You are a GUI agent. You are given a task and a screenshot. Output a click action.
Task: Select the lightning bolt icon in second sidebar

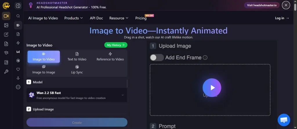point(18,43)
